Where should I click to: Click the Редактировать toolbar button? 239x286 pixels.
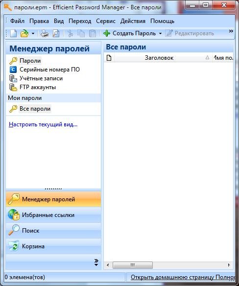190,33
